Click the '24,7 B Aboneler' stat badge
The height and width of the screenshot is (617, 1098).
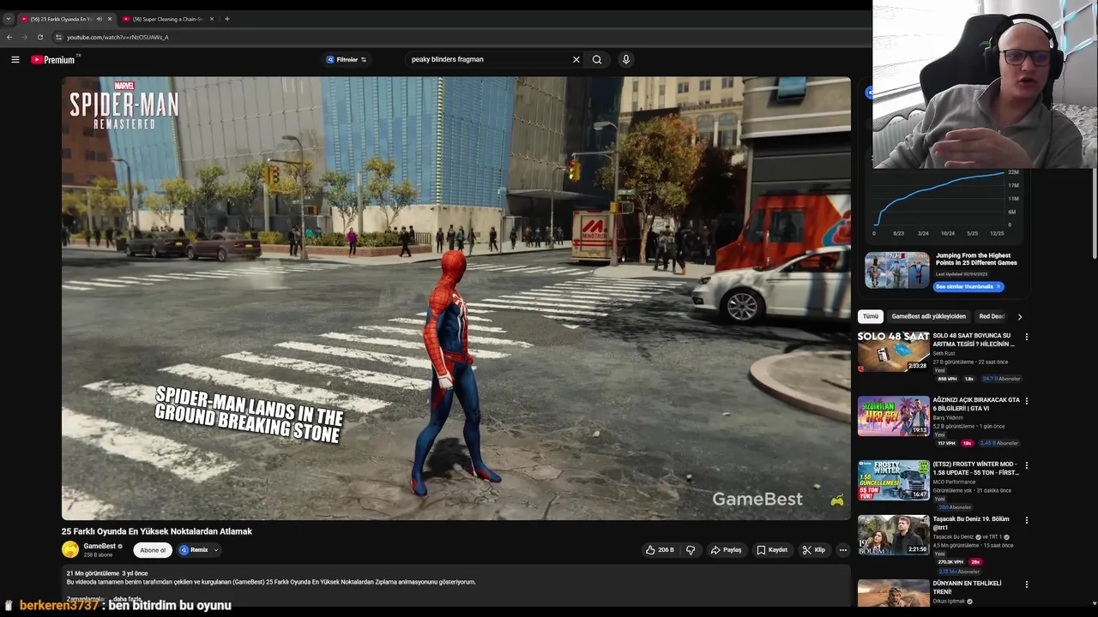pyautogui.click(x=1001, y=379)
